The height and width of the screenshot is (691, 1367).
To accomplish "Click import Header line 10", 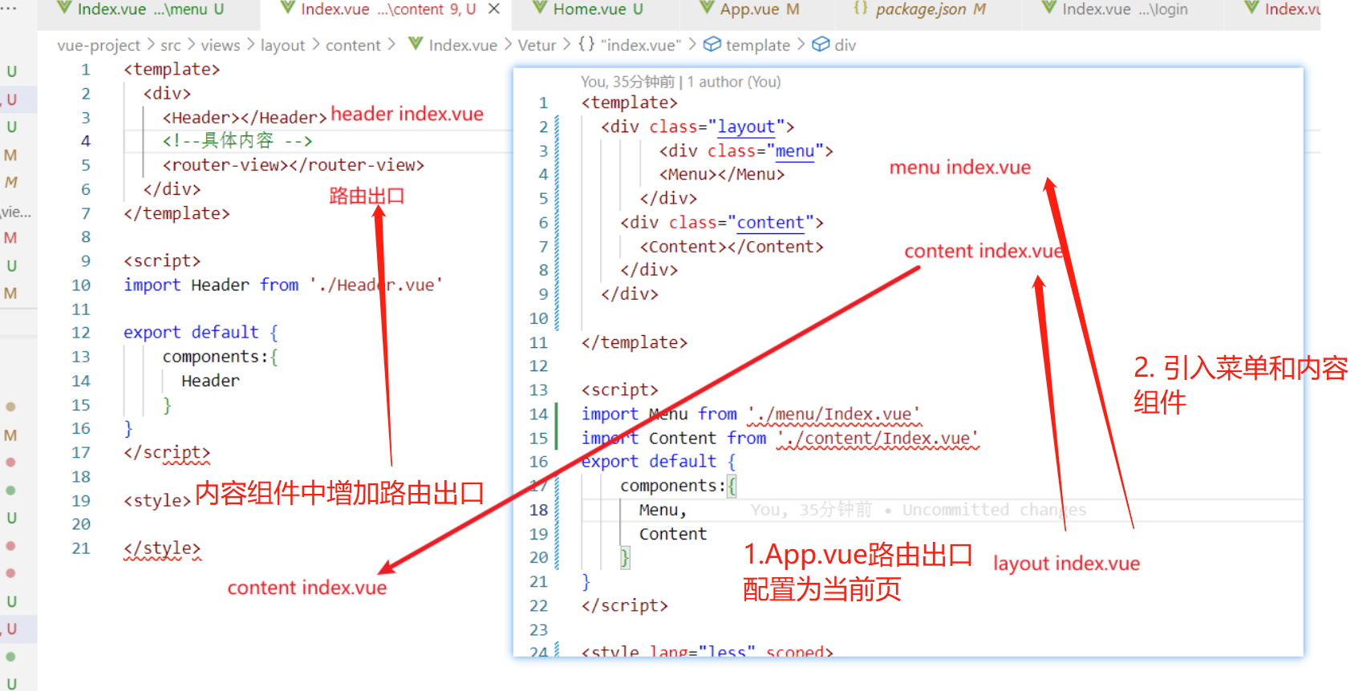I will (283, 285).
